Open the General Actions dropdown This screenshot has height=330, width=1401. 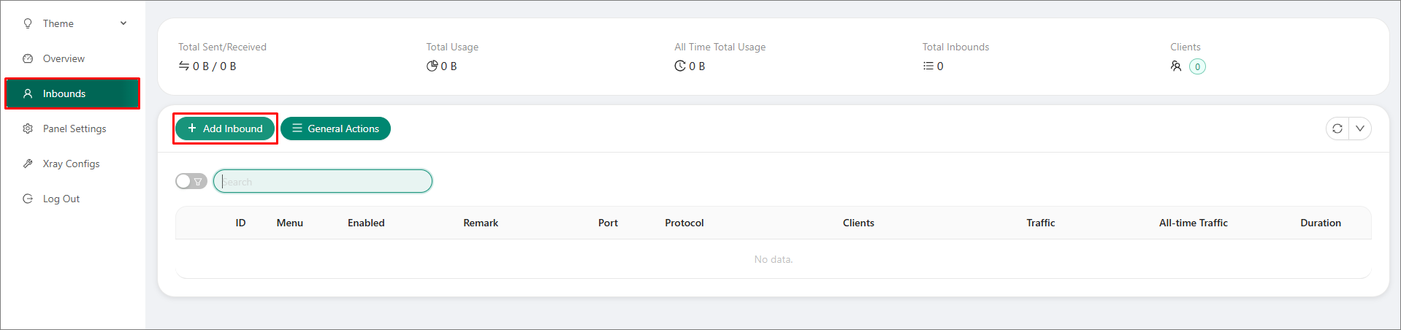tap(335, 128)
